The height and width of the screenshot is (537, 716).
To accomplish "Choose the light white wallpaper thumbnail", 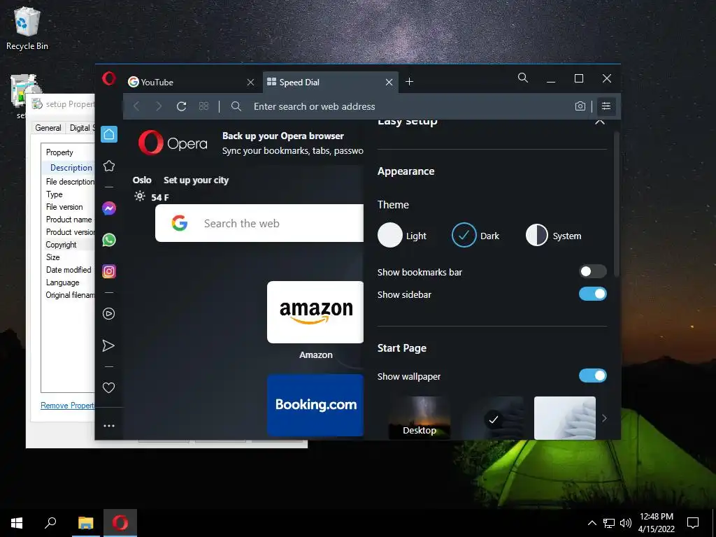I will 565,418.
